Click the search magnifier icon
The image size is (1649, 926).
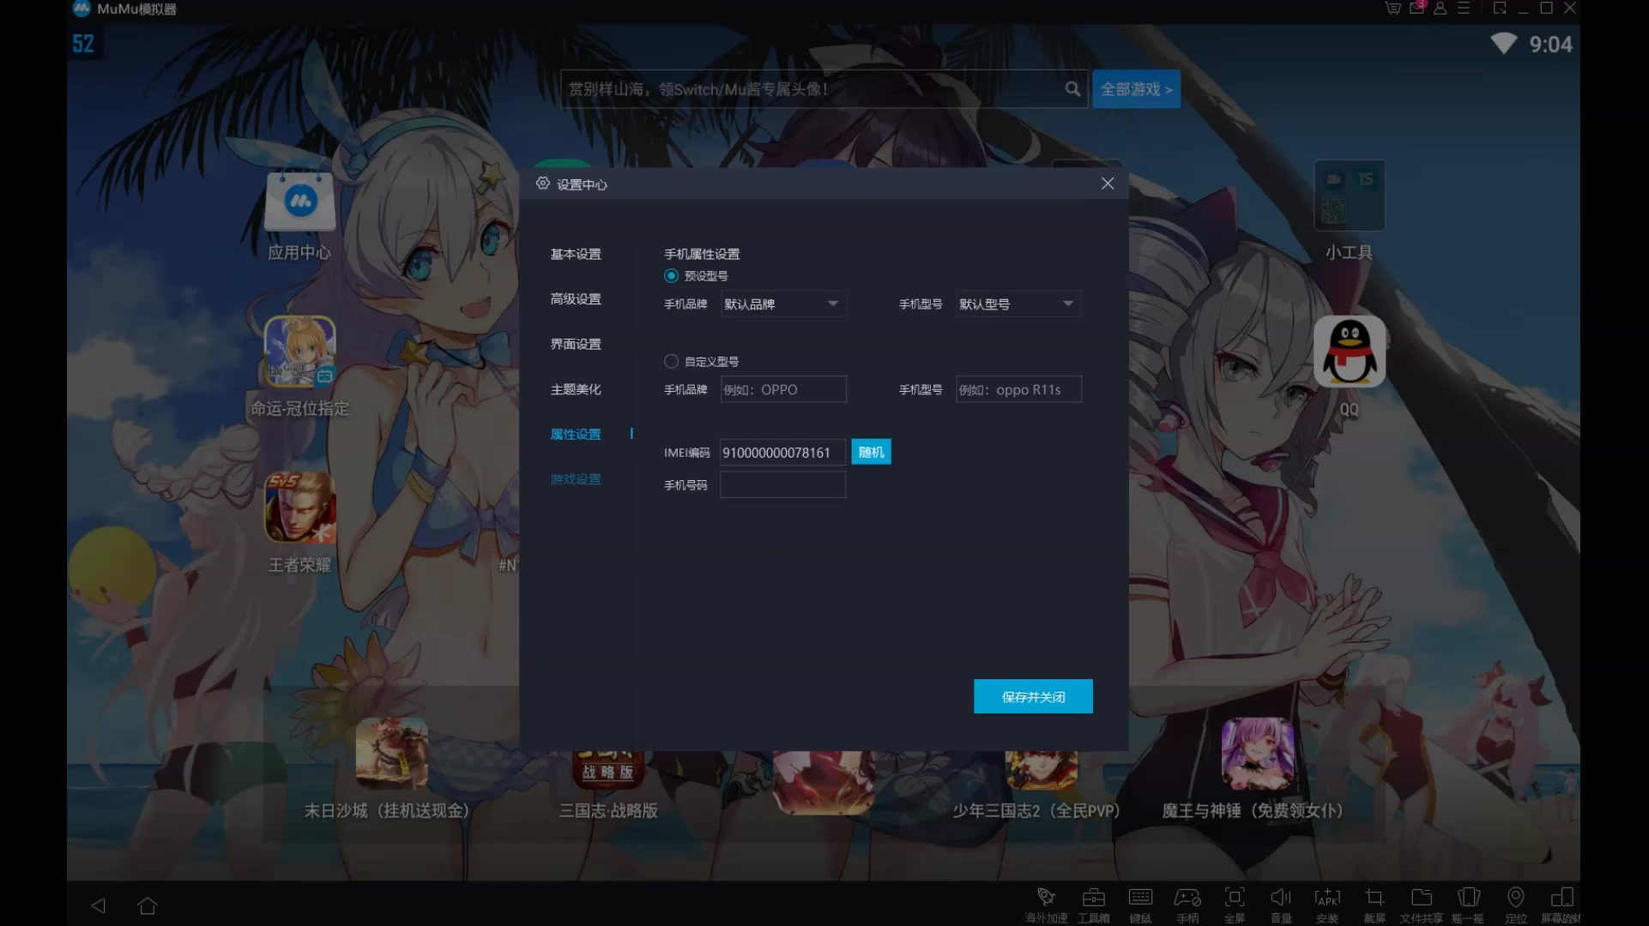[1072, 88]
